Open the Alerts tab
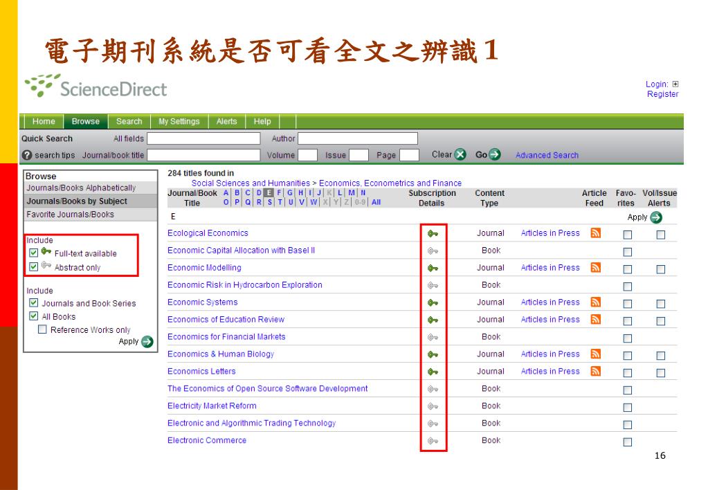This screenshot has height=490, width=708. pos(227,122)
